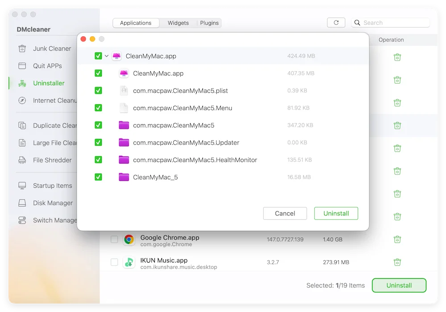Click IKUN Music app icon
This screenshot has height=312, width=446.
[x=129, y=262]
